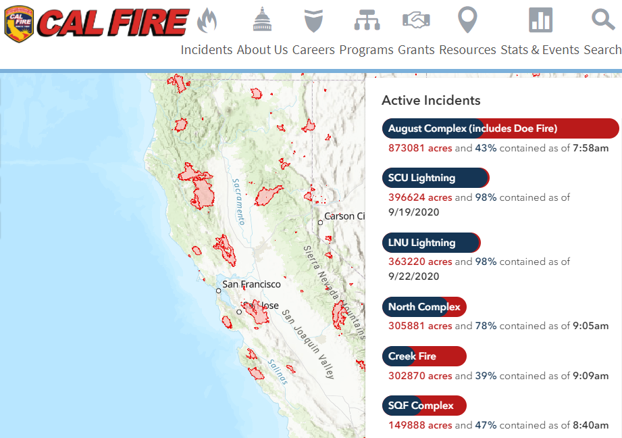Click the badge Careers icon
Screen dimensions: 622x438
pos(313,20)
